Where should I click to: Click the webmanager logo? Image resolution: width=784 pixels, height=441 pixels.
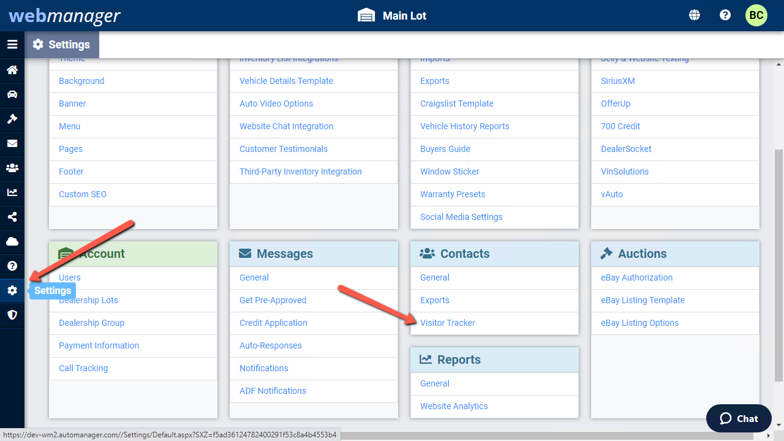[x=64, y=15]
